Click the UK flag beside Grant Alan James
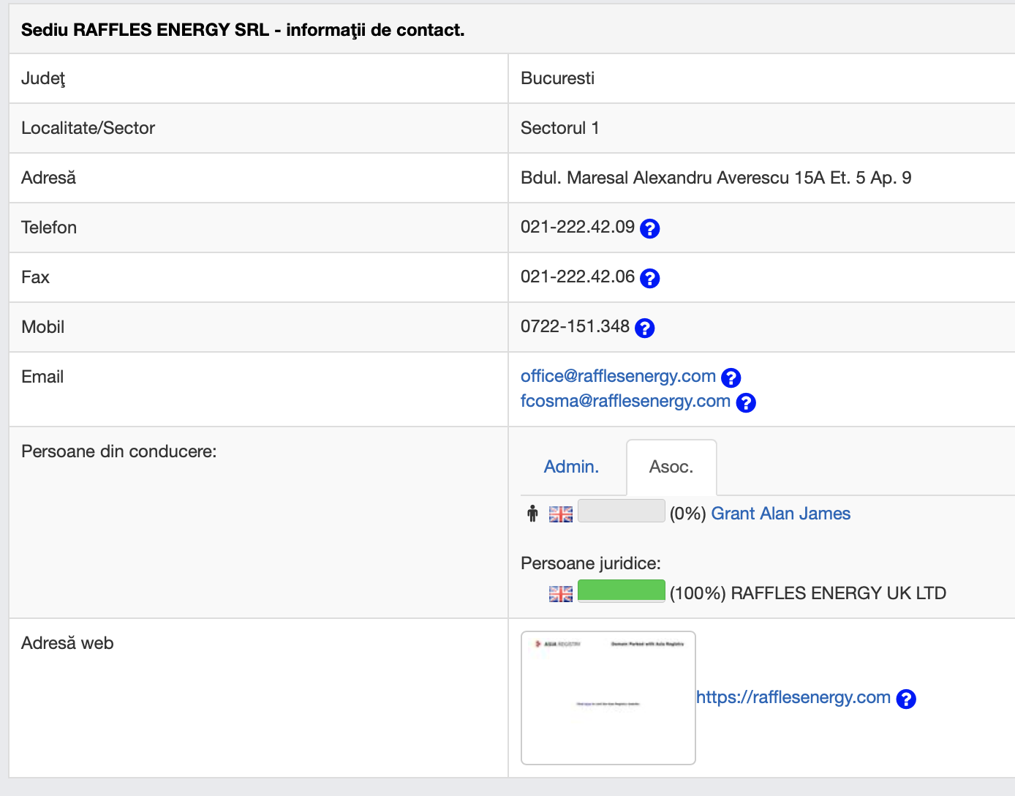 (x=561, y=514)
